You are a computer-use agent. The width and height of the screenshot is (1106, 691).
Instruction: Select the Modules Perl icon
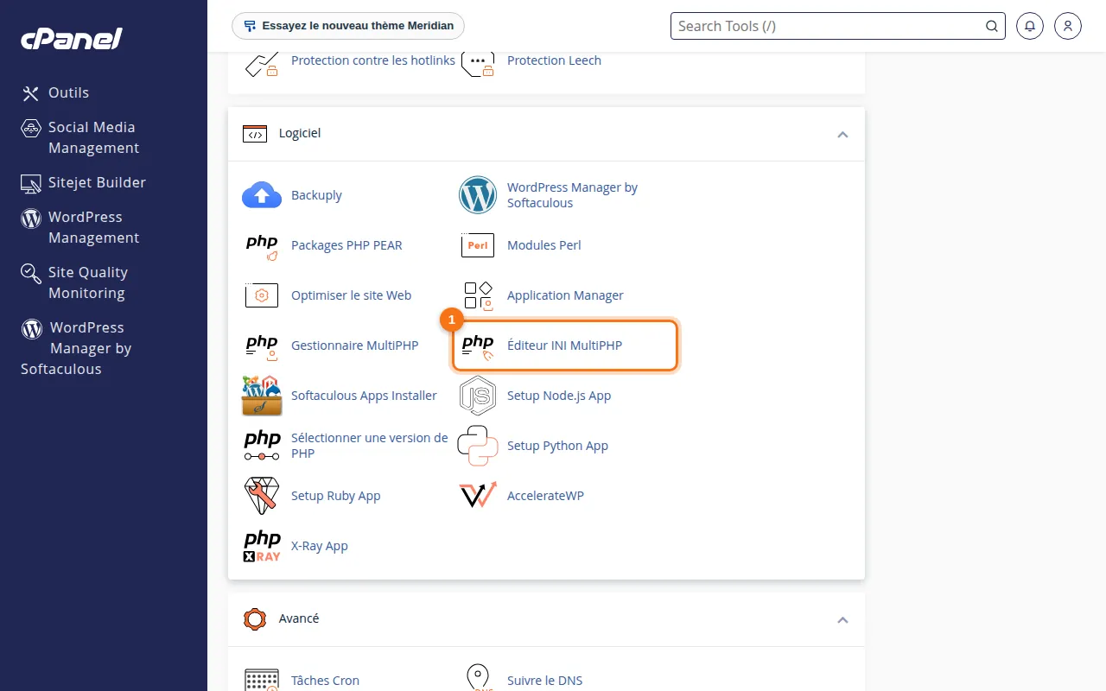coord(478,245)
